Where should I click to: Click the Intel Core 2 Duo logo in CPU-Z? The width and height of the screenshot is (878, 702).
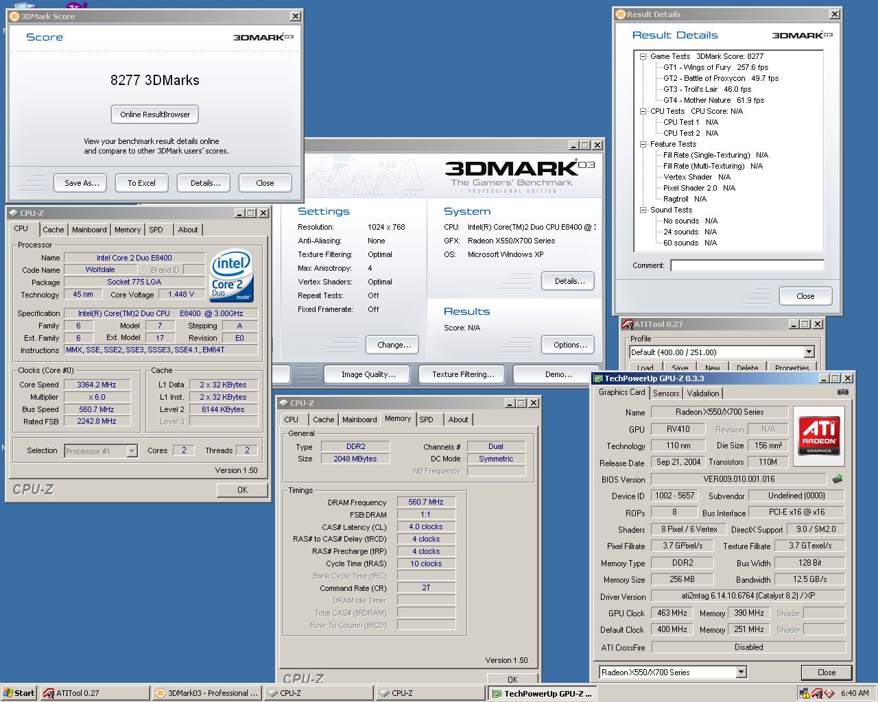pos(232,276)
